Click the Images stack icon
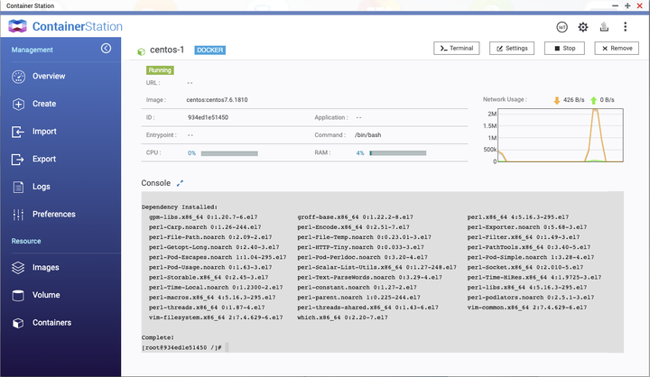 (x=18, y=268)
